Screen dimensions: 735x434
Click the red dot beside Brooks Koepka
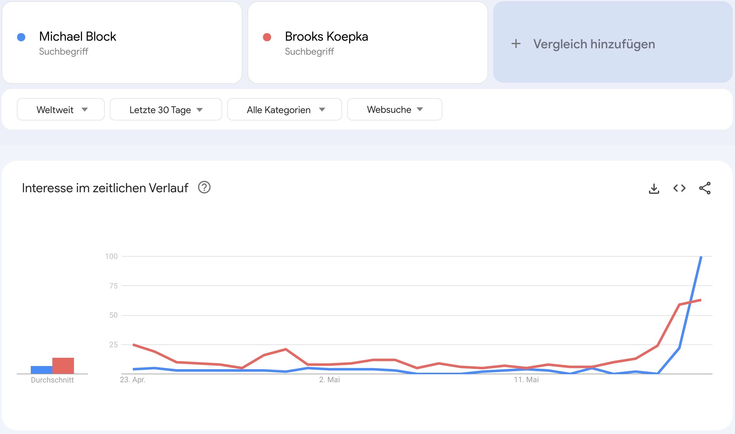click(x=267, y=37)
